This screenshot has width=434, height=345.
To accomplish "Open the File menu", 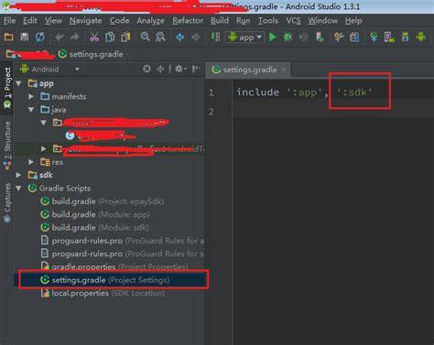I will point(9,20).
